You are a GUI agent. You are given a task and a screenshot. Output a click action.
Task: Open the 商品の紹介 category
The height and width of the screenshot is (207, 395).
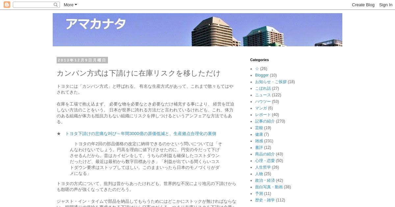coord(265,154)
